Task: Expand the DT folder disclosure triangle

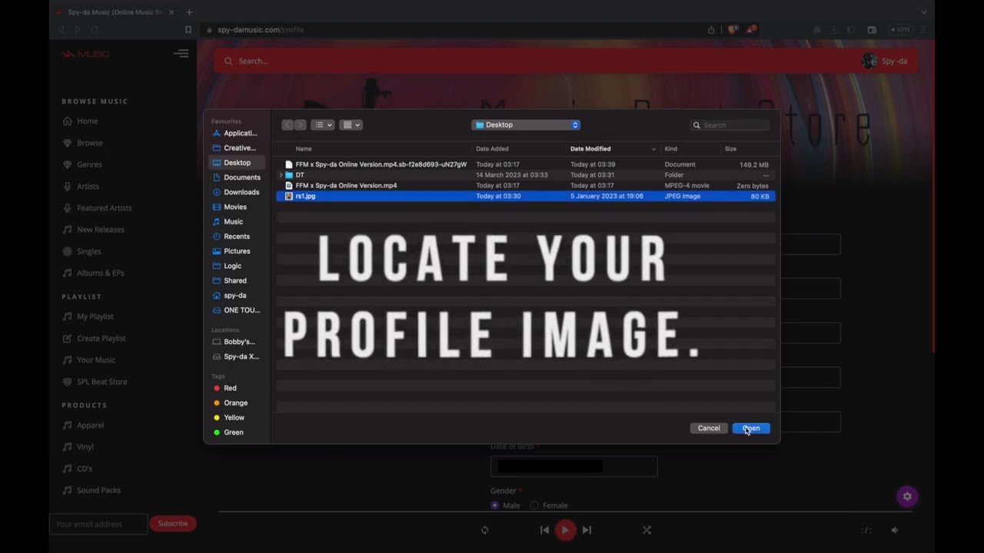Action: [x=281, y=175]
